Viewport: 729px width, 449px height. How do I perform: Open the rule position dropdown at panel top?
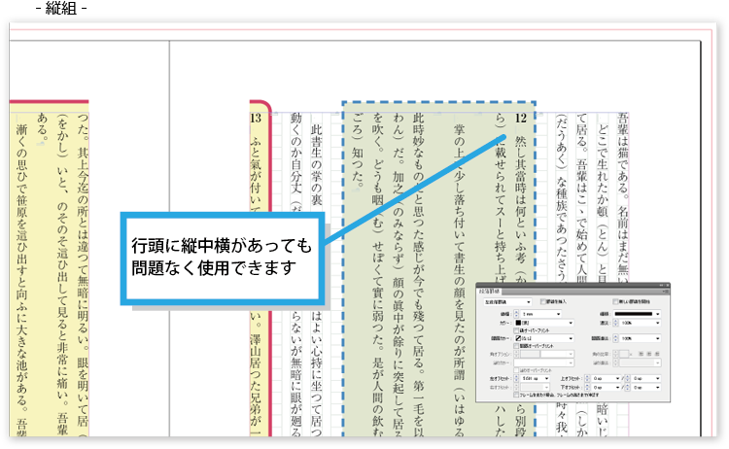(x=507, y=302)
